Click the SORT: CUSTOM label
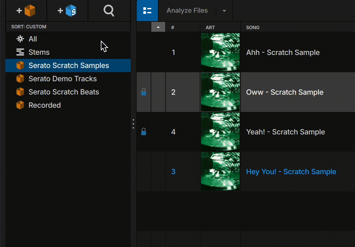This screenshot has width=355, height=247. point(29,27)
